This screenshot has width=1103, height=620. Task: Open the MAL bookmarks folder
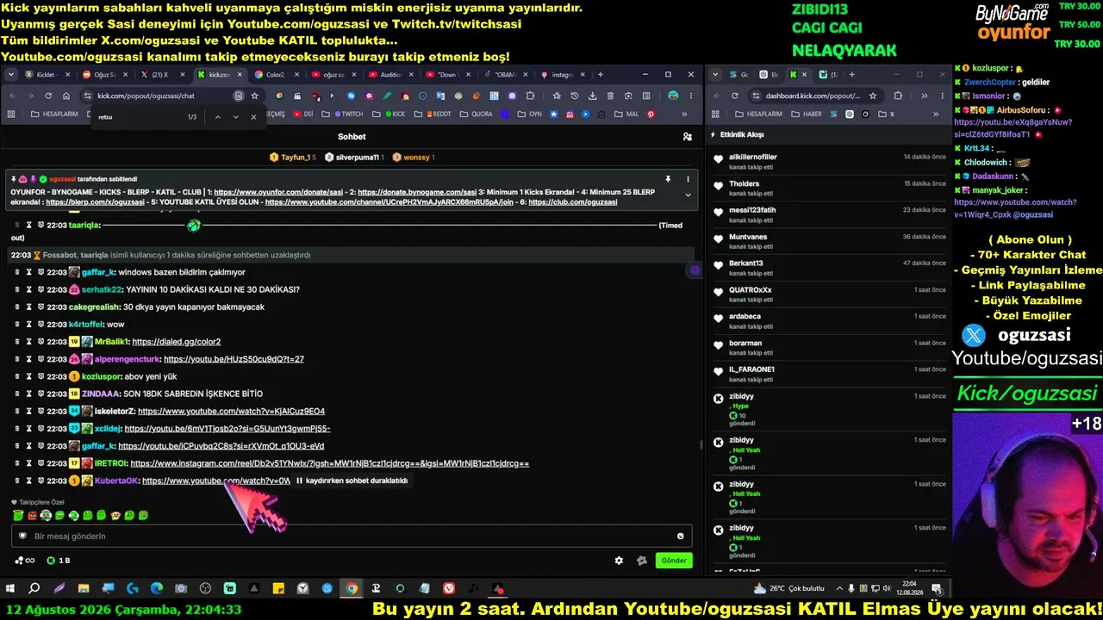coord(627,114)
